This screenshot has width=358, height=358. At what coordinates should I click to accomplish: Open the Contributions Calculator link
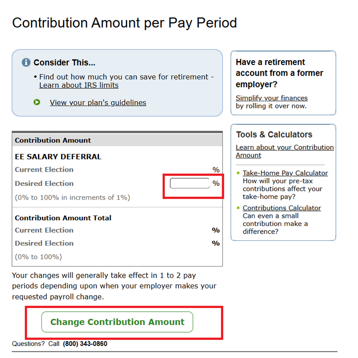click(281, 208)
